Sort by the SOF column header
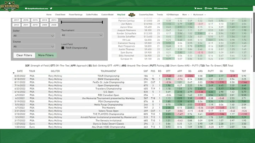The height and width of the screenshot is (143, 255). [146, 71]
